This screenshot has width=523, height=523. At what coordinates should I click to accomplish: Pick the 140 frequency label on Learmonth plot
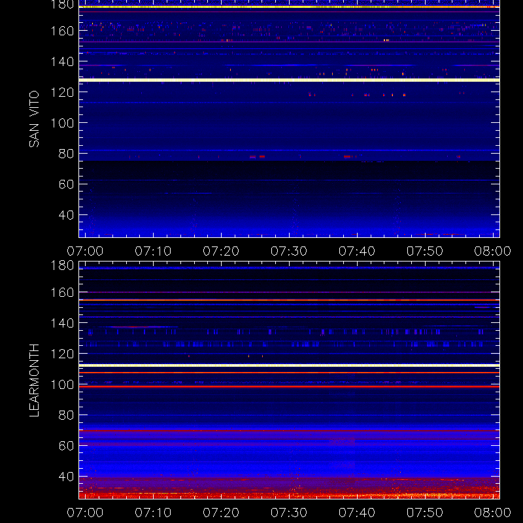[x=62, y=323]
